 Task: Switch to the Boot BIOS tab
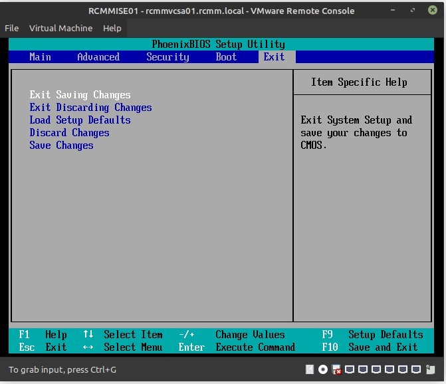pos(226,57)
